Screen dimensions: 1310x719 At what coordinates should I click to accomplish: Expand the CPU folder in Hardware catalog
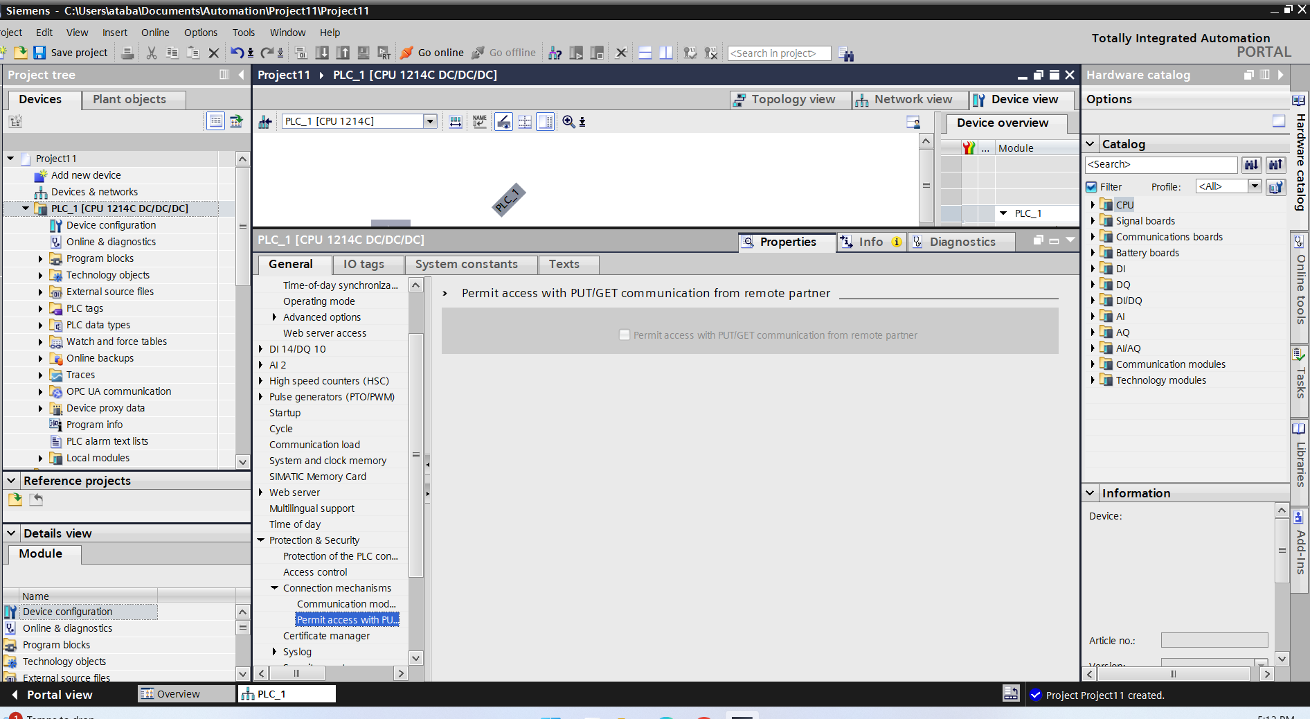1093,205
